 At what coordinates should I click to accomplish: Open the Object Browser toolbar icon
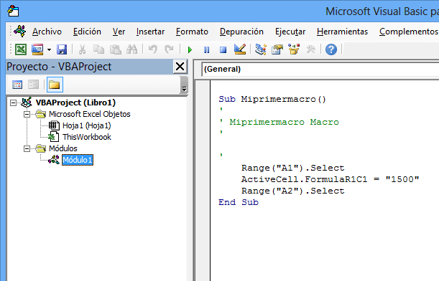(294, 49)
